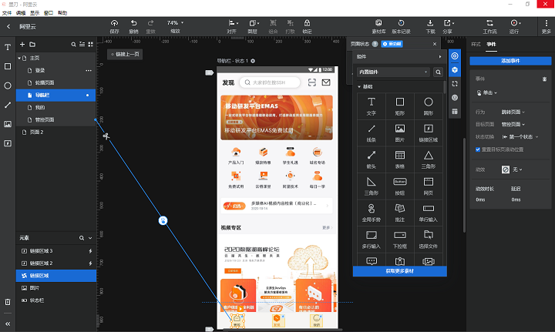The image size is (555, 332).
Task: Select the Text tool in left sidebar
Action: pos(8,47)
